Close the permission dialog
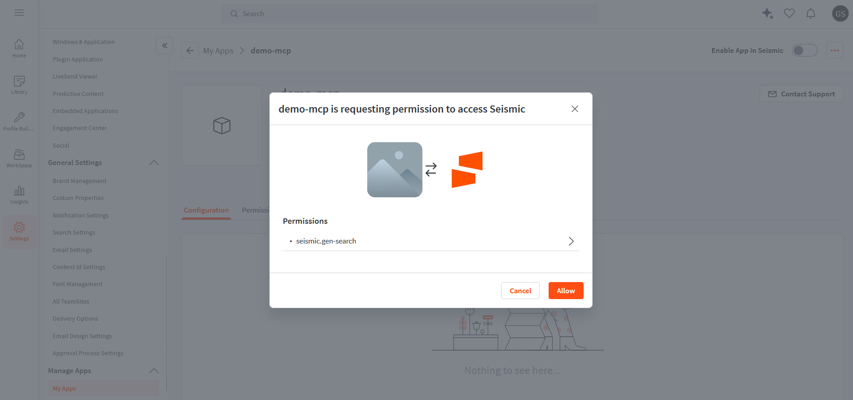853x400 pixels. coord(575,109)
